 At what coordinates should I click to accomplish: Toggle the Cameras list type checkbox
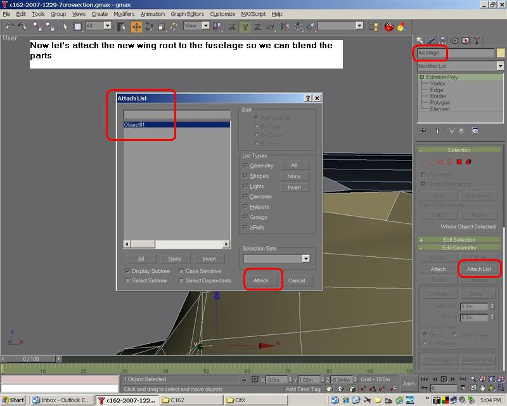pos(245,197)
